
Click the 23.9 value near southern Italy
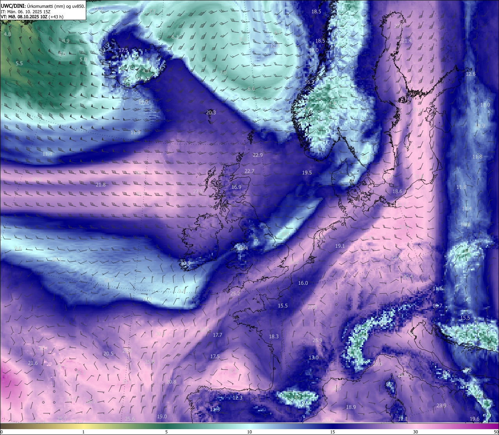click(x=441, y=406)
